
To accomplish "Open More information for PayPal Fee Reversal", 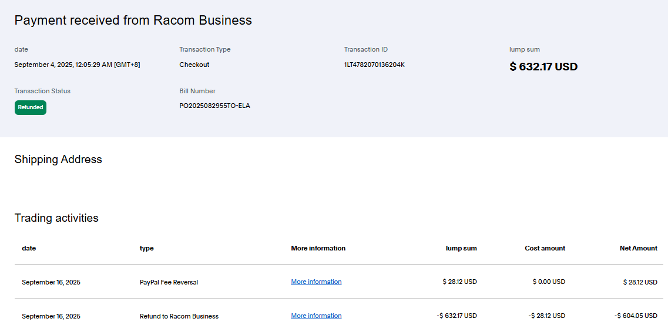I will click(x=316, y=282).
